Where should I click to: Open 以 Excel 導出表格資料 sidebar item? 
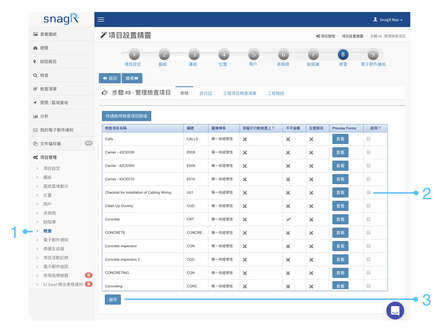(x=63, y=284)
